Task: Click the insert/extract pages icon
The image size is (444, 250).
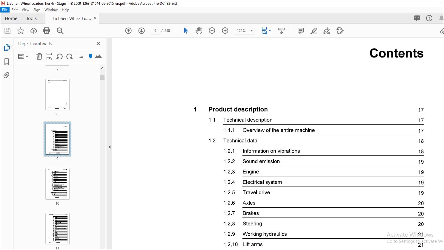Action: 49,56
